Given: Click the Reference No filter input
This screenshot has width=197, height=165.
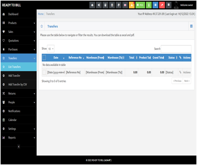Looking at the screenshot, I should (x=75, y=72).
